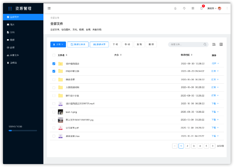Viewport: 234px width, 167px height.
Task: Toggle the select-all header checkbox
Action: pyautogui.click(x=54, y=55)
